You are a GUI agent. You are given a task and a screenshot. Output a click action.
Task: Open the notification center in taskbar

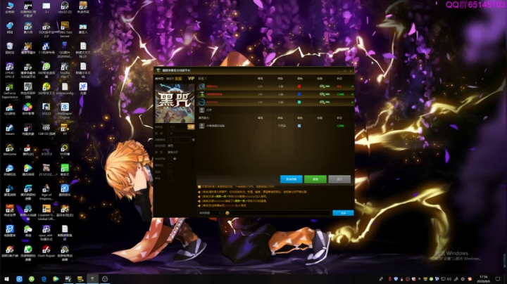click(x=498, y=279)
